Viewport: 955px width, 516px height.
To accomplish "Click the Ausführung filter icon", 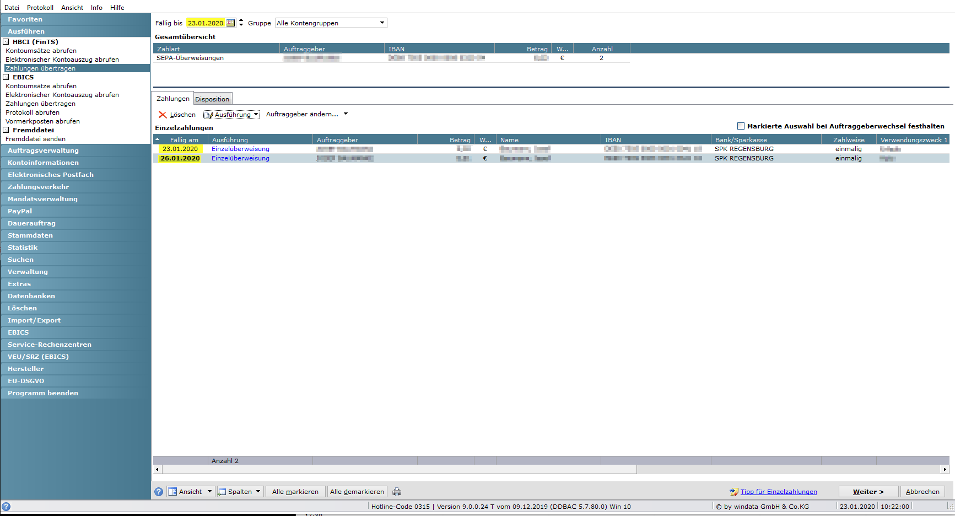I will click(210, 115).
